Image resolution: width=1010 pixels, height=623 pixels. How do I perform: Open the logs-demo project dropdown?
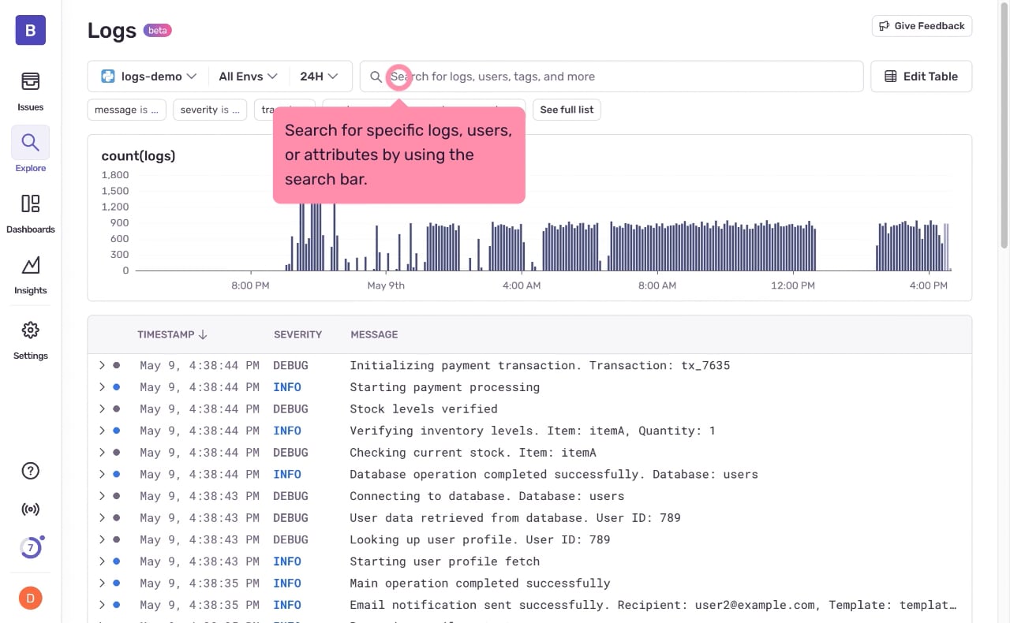tap(148, 76)
